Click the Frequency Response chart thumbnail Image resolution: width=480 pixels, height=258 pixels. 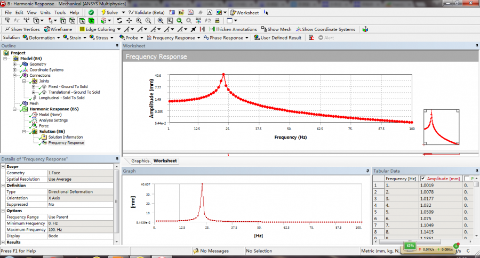coord(441,126)
